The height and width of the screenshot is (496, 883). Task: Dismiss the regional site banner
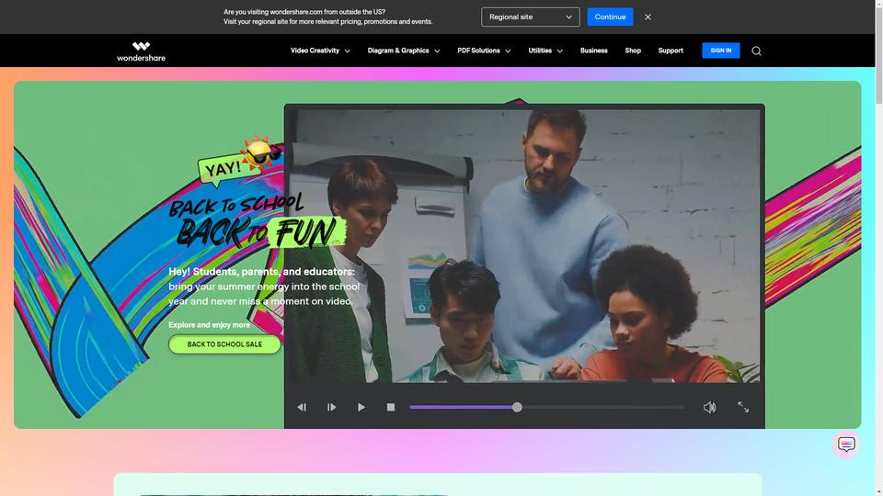point(648,17)
